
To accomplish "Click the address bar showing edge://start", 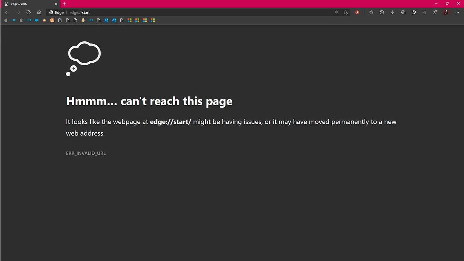I will click(193, 12).
